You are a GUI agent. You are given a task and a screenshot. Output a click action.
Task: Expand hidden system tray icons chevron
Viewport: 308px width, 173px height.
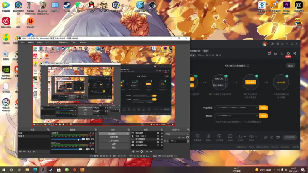pyautogui.click(x=275, y=170)
